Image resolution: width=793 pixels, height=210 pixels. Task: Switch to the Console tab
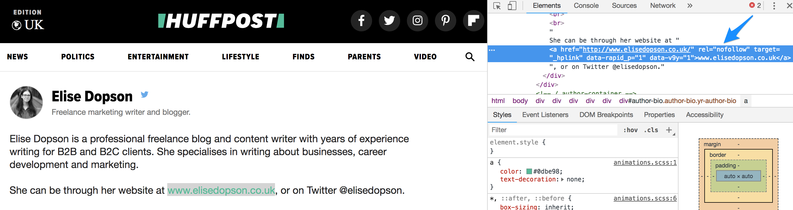(586, 6)
